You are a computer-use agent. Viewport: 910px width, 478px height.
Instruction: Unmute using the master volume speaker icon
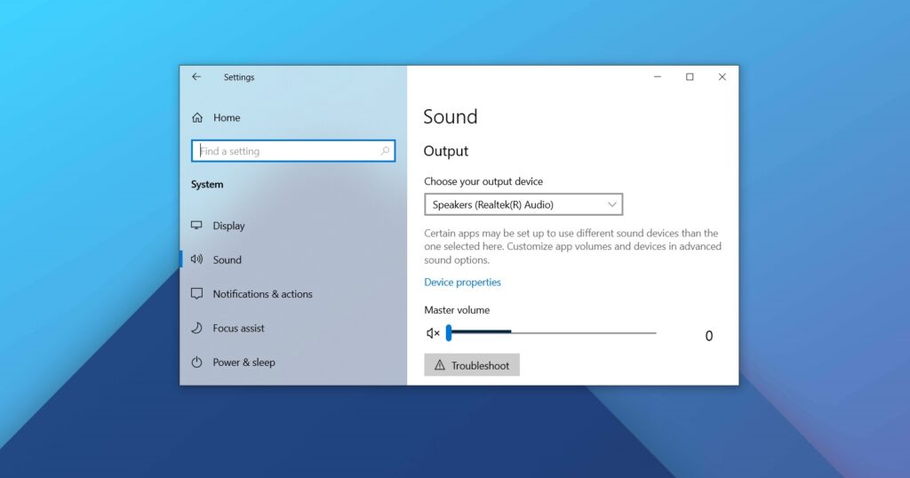tap(433, 333)
